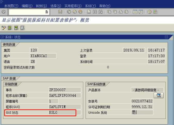The height and width of the screenshot is (125, 174).
Task: Click the 上次登录 date 2019.09.11
Action: 134,50
